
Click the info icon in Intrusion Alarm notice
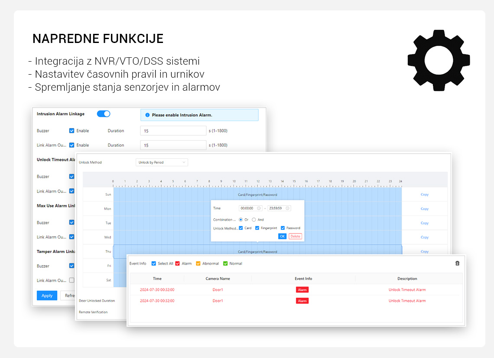pos(147,115)
